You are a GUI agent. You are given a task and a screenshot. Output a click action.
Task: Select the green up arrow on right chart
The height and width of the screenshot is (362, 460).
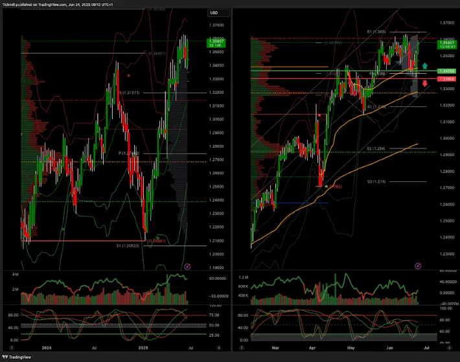pyautogui.click(x=424, y=66)
